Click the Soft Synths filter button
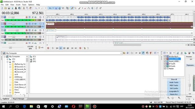The width and height of the screenshot is (195, 109). [174, 88]
